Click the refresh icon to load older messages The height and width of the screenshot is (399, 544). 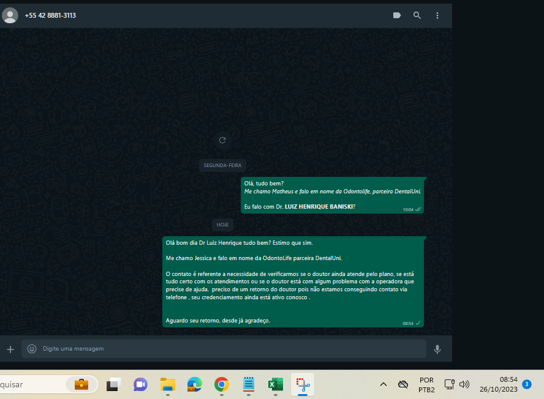pos(222,140)
